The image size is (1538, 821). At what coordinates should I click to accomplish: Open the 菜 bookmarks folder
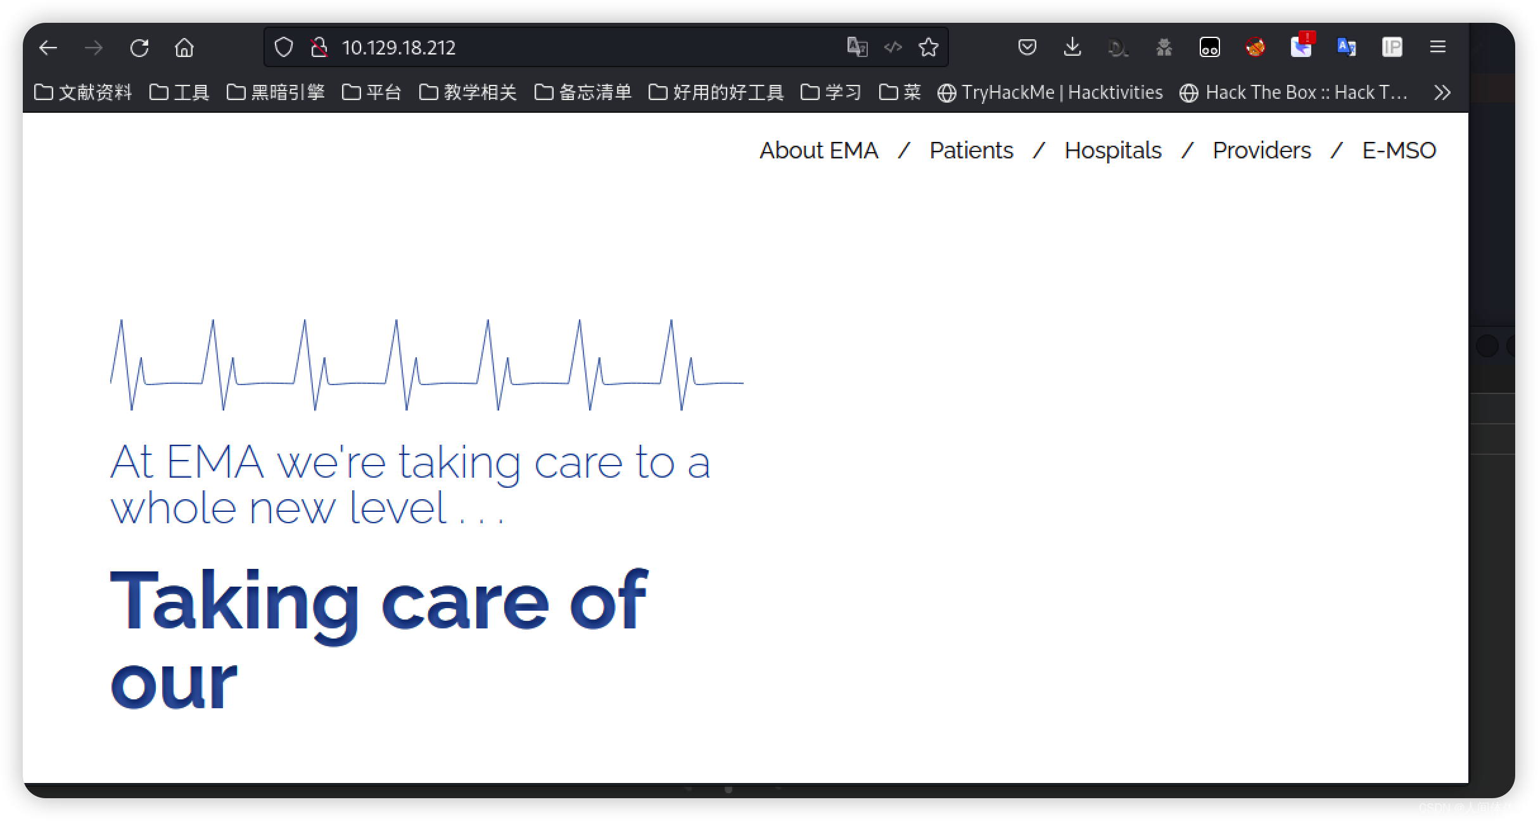click(x=900, y=92)
